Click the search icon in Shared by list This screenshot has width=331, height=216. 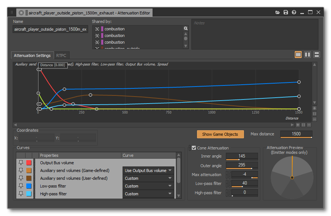(186, 28)
